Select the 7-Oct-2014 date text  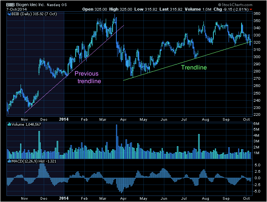(16, 9)
